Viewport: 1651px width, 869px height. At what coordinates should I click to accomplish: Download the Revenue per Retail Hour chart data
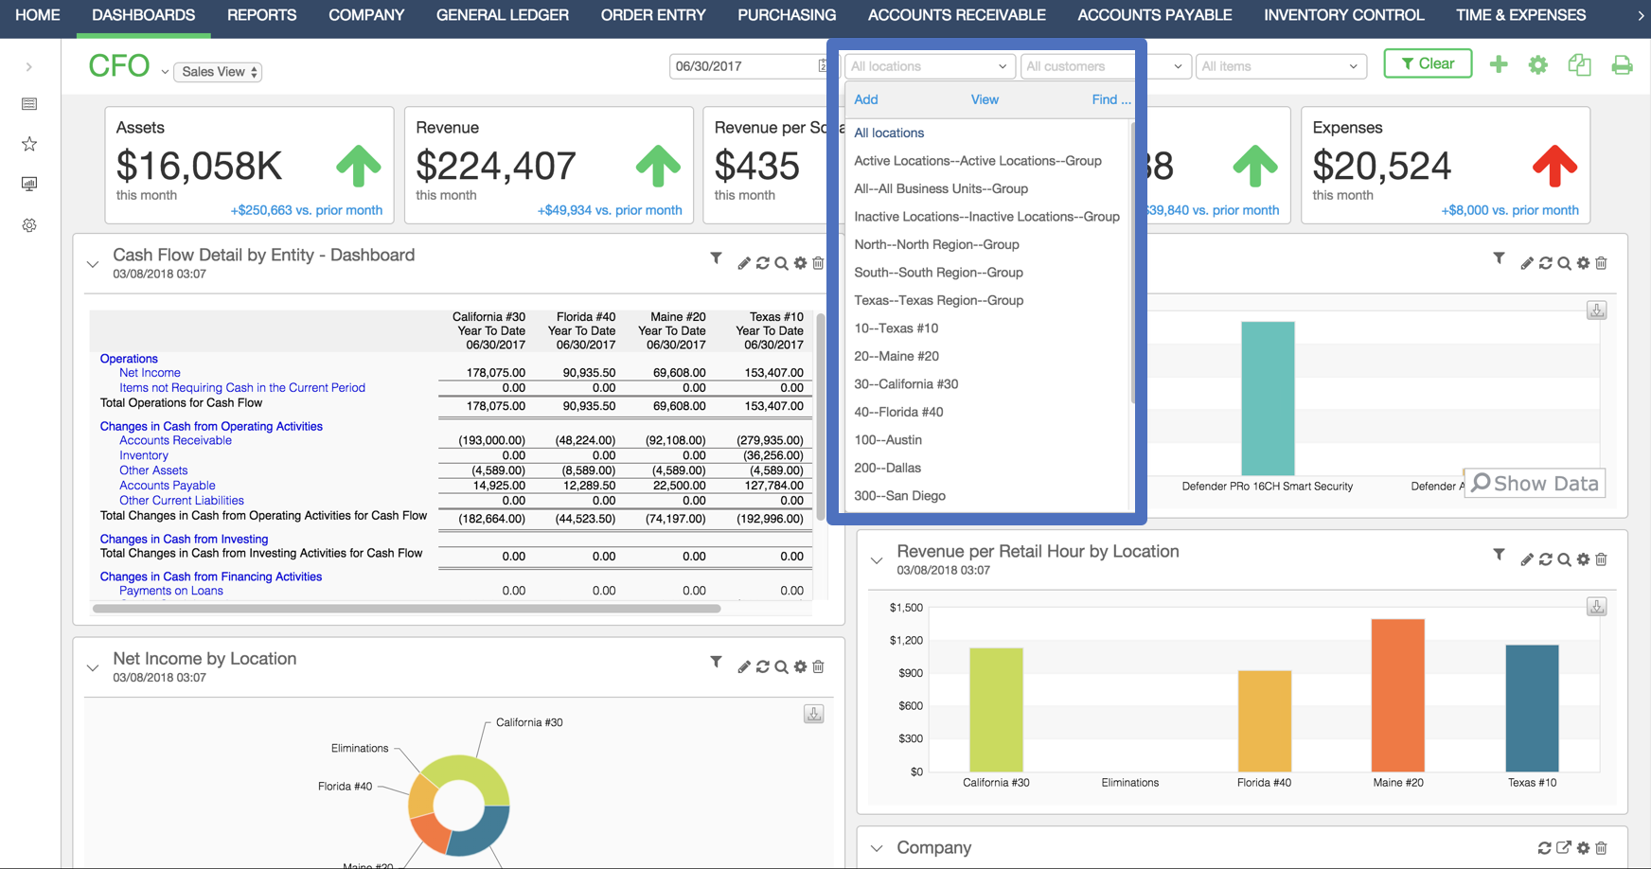(1596, 606)
